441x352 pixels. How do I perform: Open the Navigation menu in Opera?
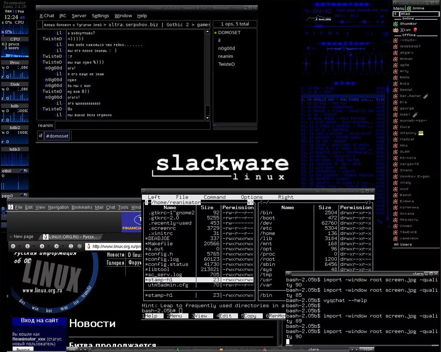click(x=58, y=207)
